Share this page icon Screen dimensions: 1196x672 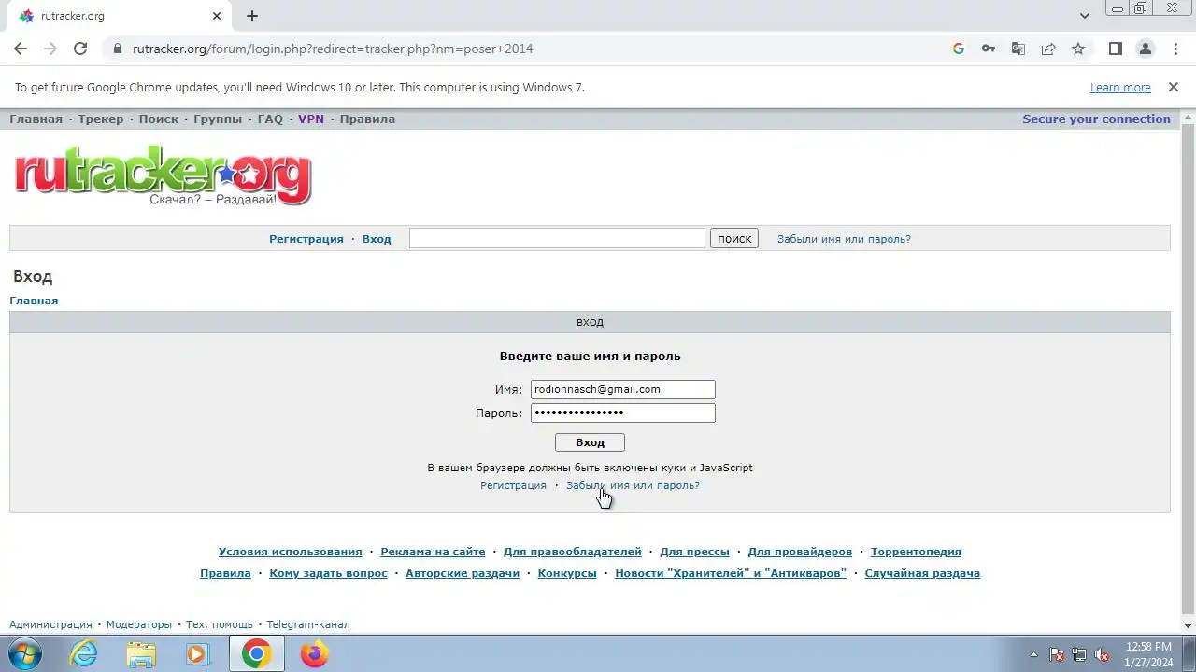click(1048, 49)
